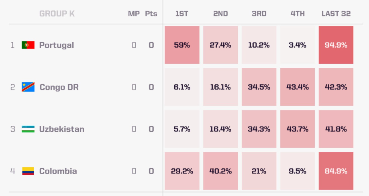Select the Colombia team name
The width and height of the screenshot is (369, 196).
[x=58, y=171]
